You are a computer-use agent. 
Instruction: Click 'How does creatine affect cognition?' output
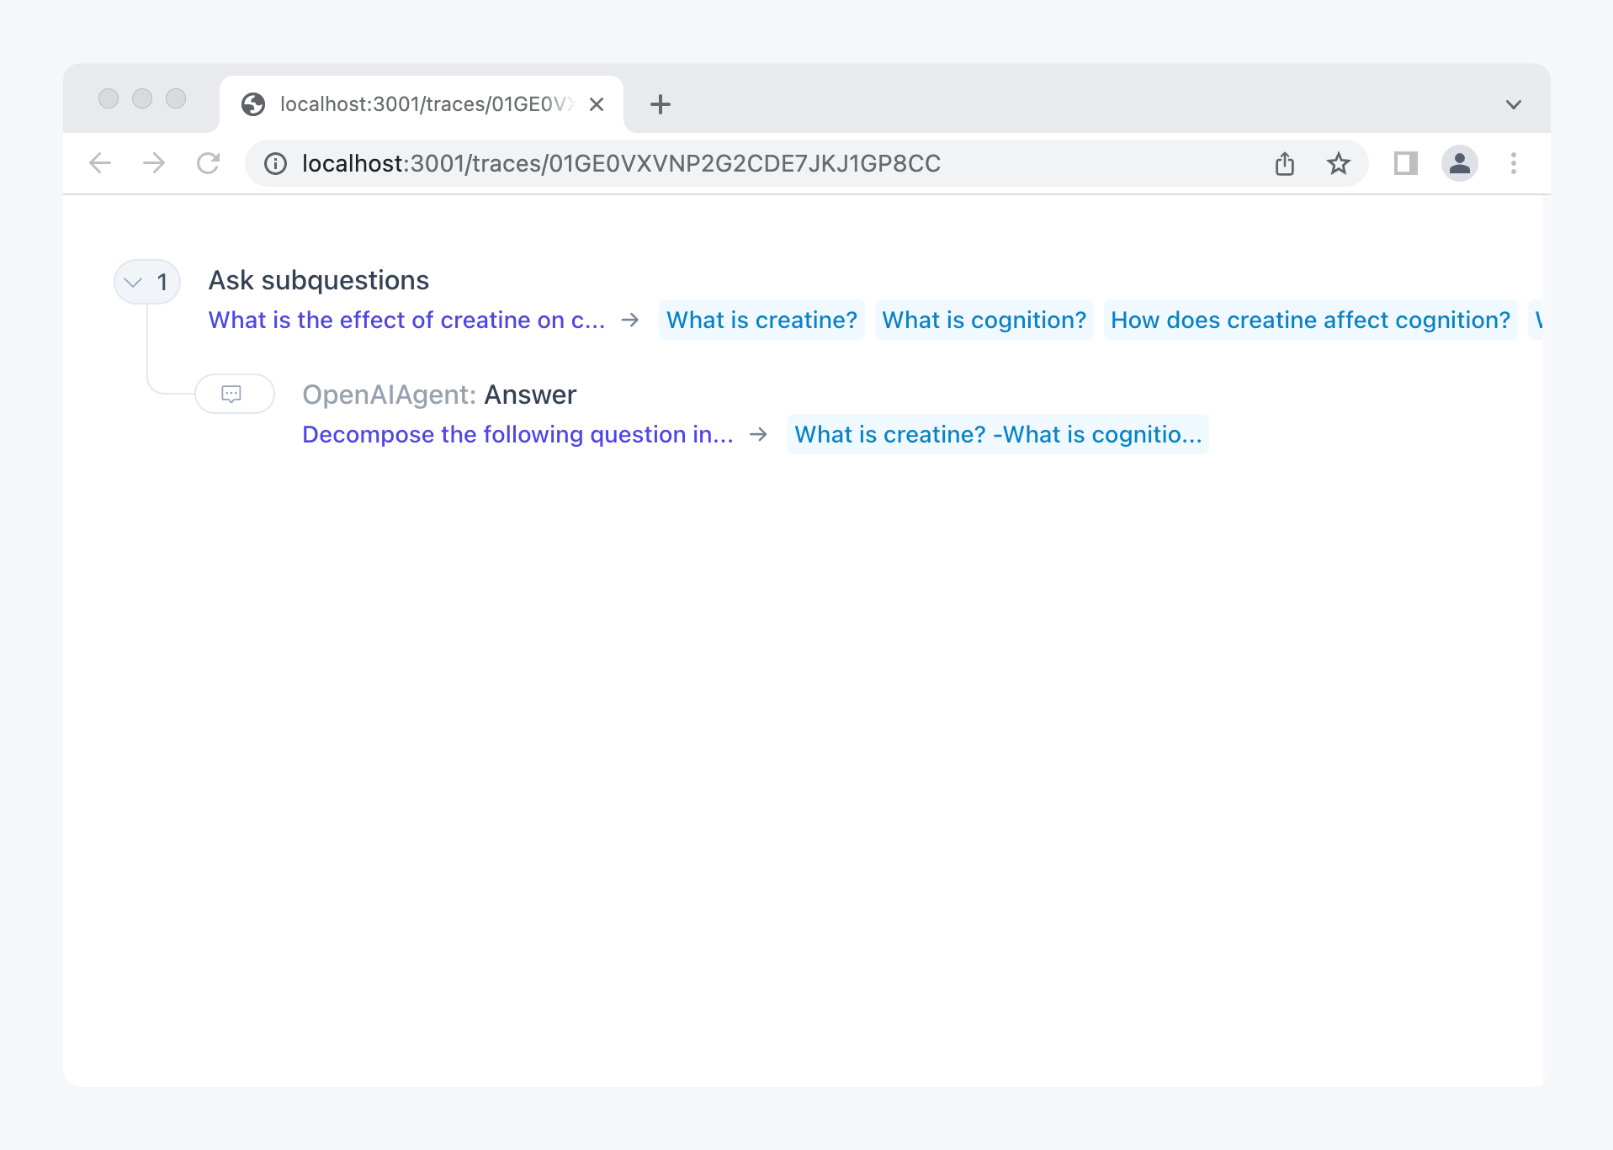click(1310, 320)
